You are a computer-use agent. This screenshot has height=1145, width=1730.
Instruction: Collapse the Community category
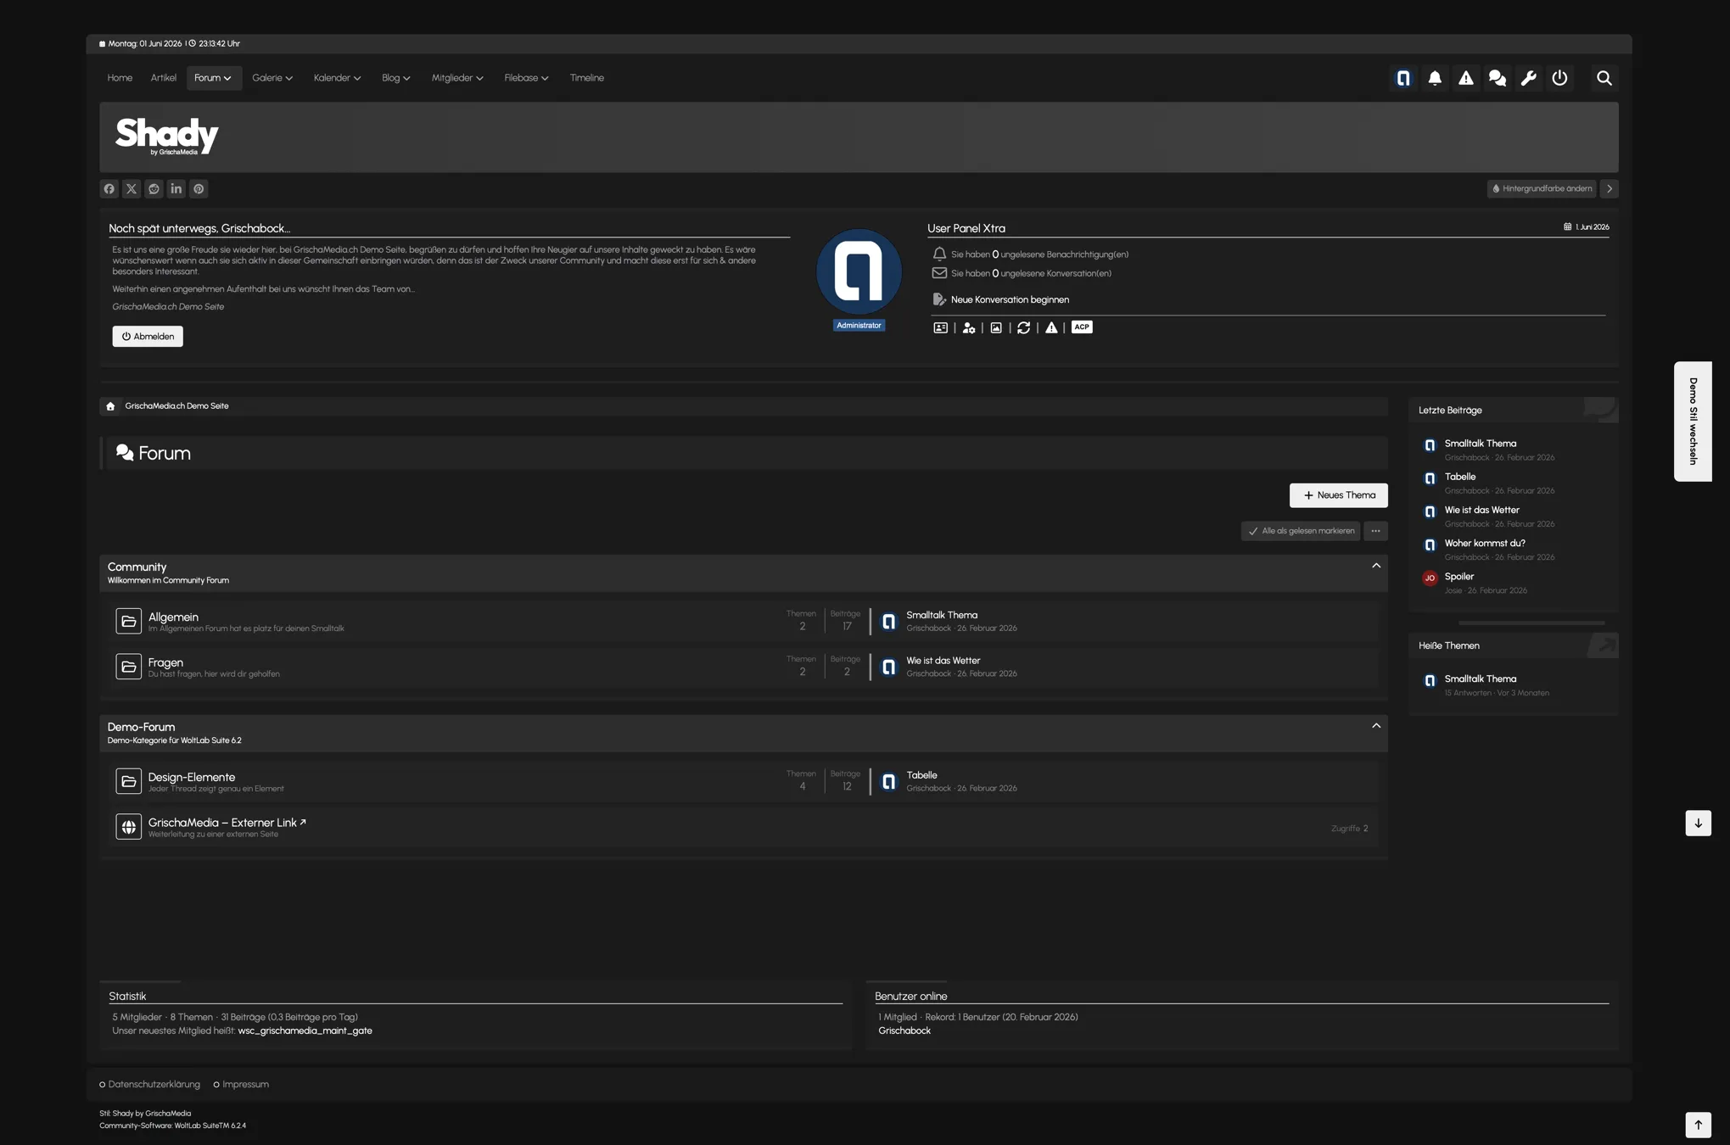pyautogui.click(x=1376, y=566)
